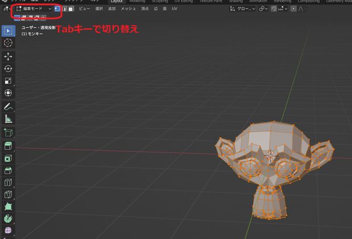Activate the Scale tool
The width and height of the screenshot is (352, 239).
(x=9, y=81)
